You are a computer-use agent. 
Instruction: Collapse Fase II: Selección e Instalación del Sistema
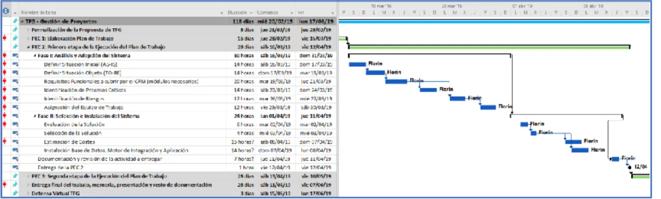[x=35, y=116]
